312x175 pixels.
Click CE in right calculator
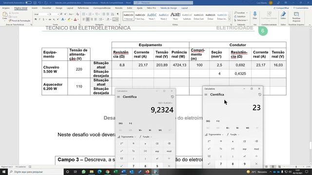245,141
